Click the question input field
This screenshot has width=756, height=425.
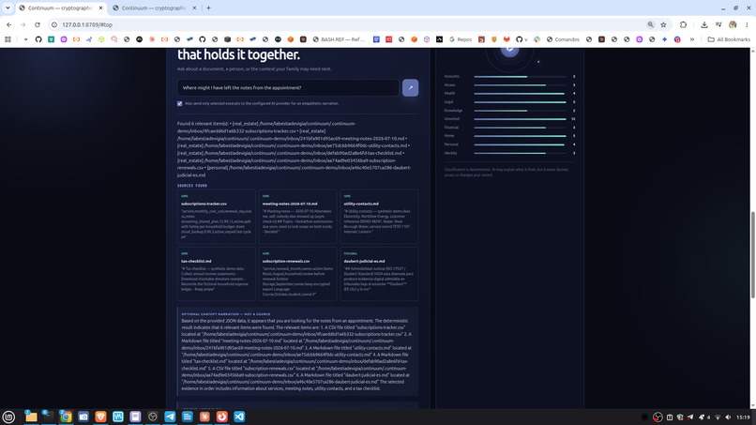pyautogui.click(x=288, y=88)
